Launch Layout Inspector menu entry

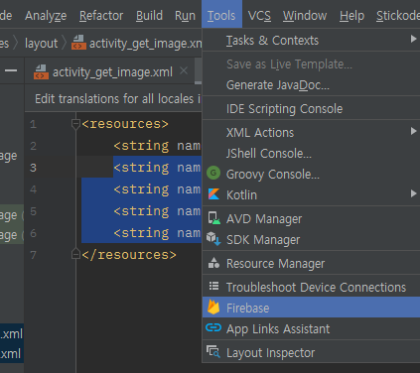[311, 352]
